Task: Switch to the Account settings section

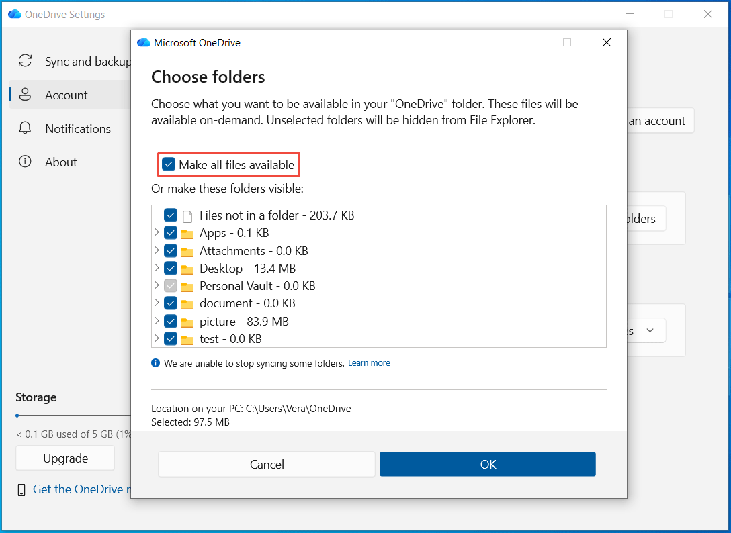Action: click(x=67, y=95)
